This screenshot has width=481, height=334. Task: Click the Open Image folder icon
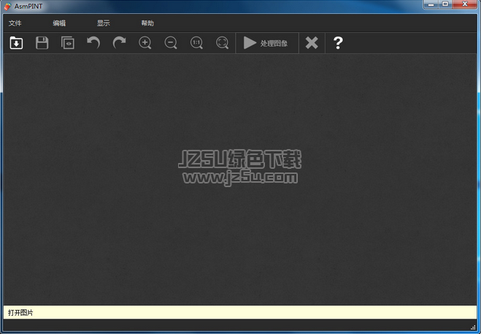(16, 42)
